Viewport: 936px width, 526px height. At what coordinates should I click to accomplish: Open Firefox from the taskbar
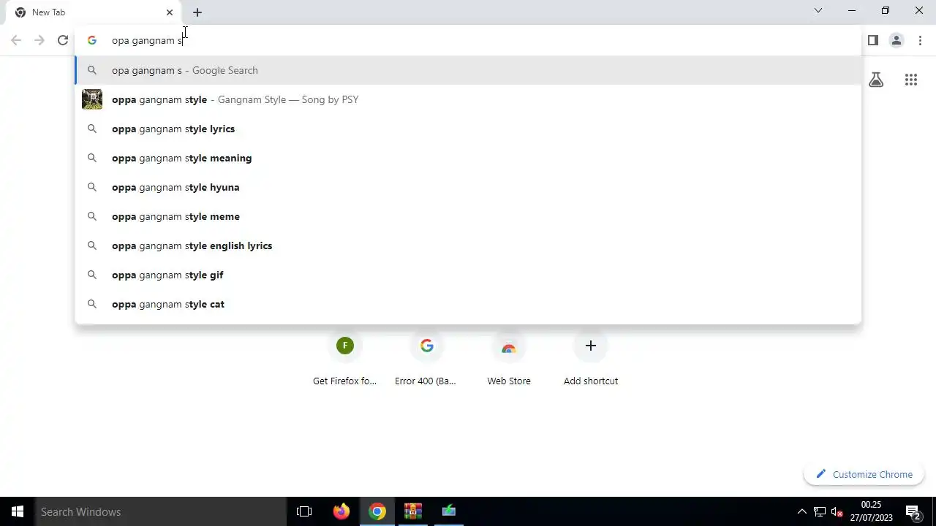pyautogui.click(x=341, y=511)
